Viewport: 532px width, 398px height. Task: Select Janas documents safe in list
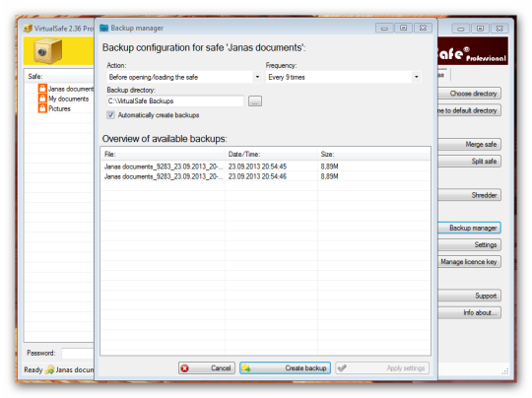pos(66,89)
